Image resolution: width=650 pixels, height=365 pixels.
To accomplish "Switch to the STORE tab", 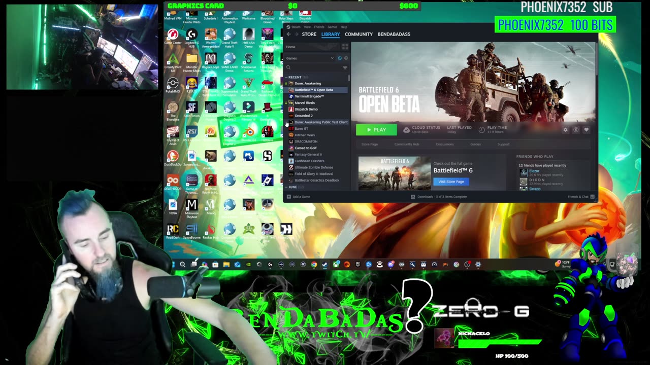I will click(x=309, y=34).
